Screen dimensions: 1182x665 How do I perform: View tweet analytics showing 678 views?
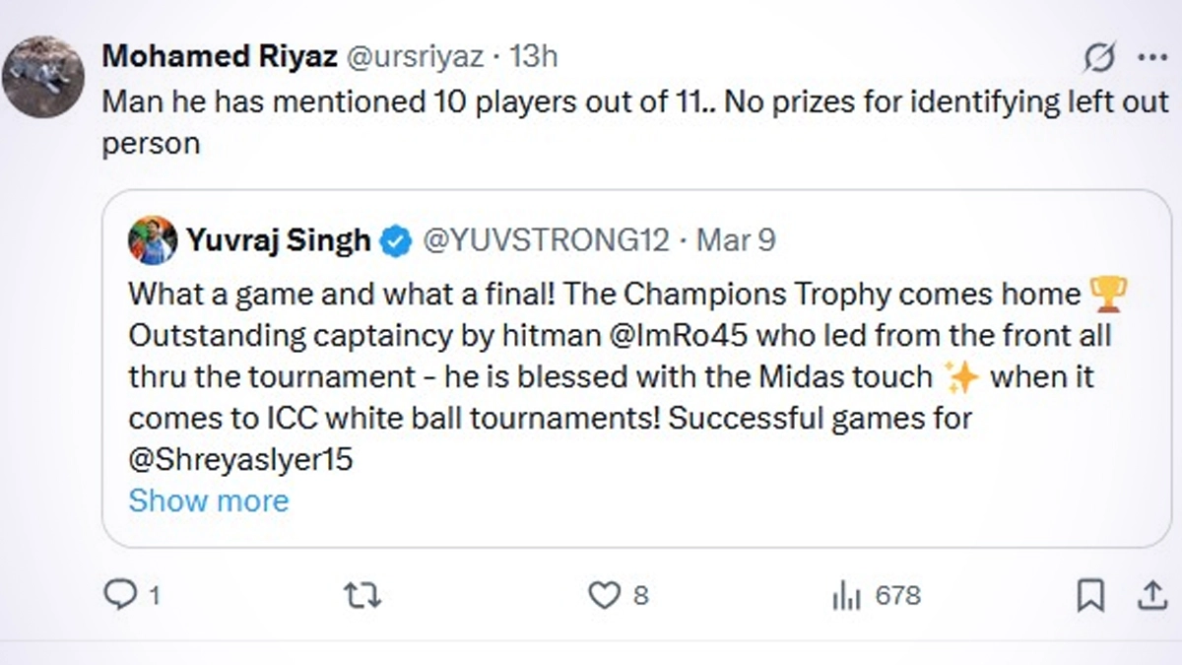(846, 595)
